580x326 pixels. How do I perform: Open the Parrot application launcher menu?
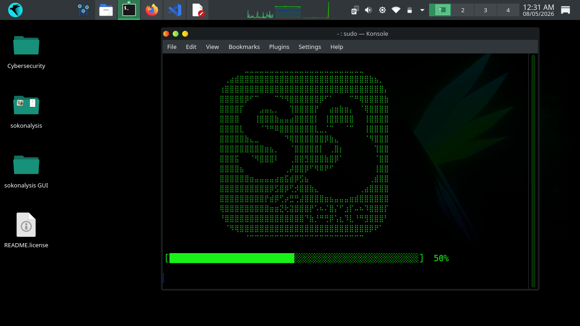(x=15, y=10)
